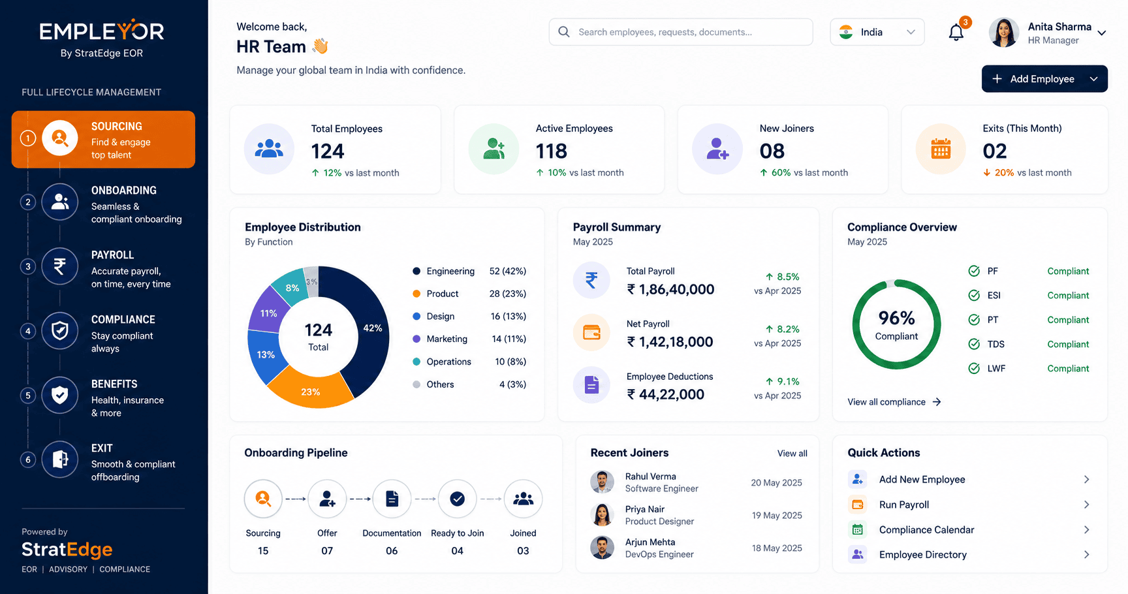1128x594 pixels.
Task: Select the Offer stage pipeline icon
Action: [327, 499]
